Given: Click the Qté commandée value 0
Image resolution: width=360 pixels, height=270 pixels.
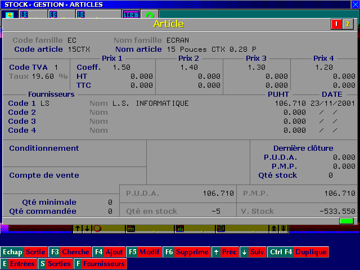Looking at the screenshot, I should pyautogui.click(x=110, y=211).
